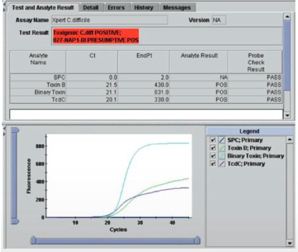The width and height of the screenshot is (298, 252).
Task: Uncheck the SPC; Primary checkbox
Action: [213, 140]
